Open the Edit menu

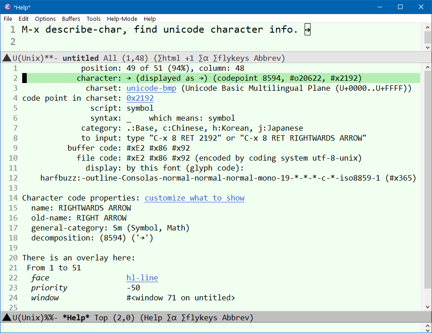click(x=23, y=19)
